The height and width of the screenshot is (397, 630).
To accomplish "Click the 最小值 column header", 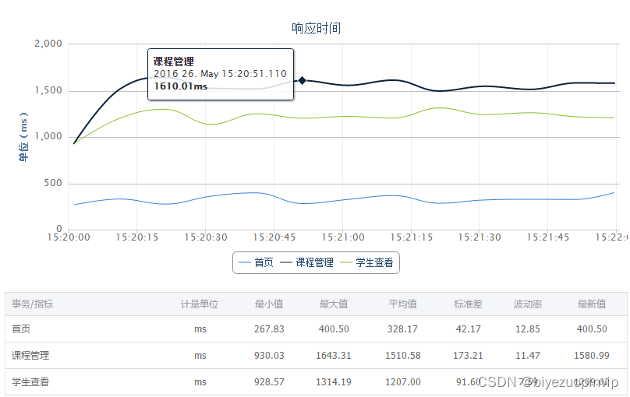I will (x=269, y=304).
